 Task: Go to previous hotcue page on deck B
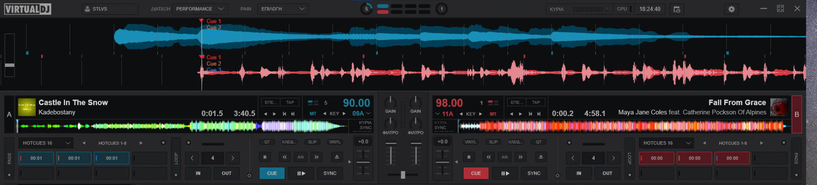[704, 143]
